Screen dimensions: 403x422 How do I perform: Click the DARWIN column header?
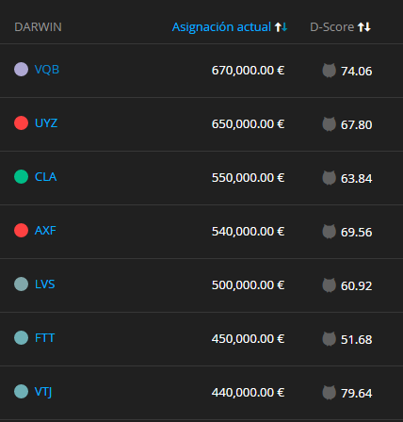[x=38, y=27]
